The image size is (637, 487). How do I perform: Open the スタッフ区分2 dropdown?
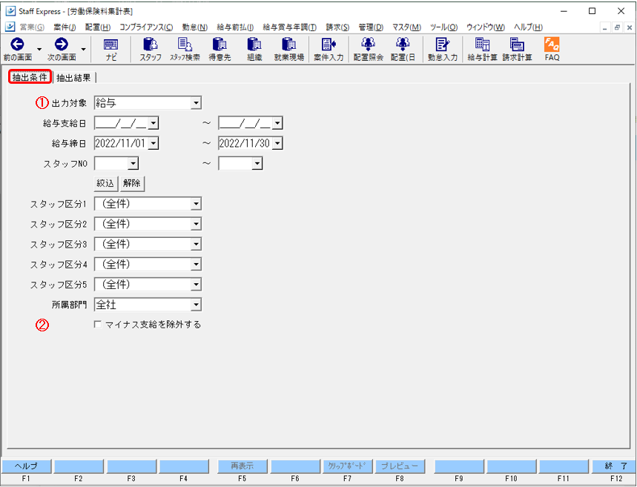tap(196, 224)
